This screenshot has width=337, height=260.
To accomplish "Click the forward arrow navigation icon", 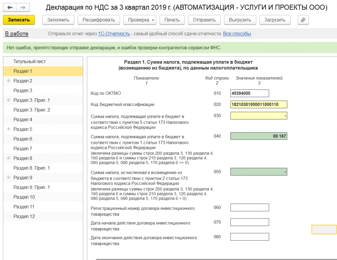I will tap(23, 8).
